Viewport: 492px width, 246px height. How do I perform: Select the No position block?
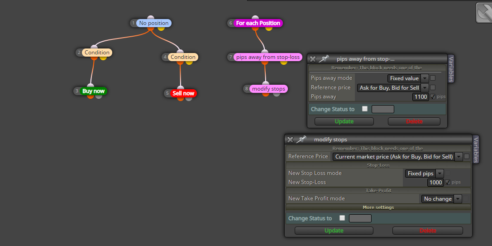coord(154,23)
